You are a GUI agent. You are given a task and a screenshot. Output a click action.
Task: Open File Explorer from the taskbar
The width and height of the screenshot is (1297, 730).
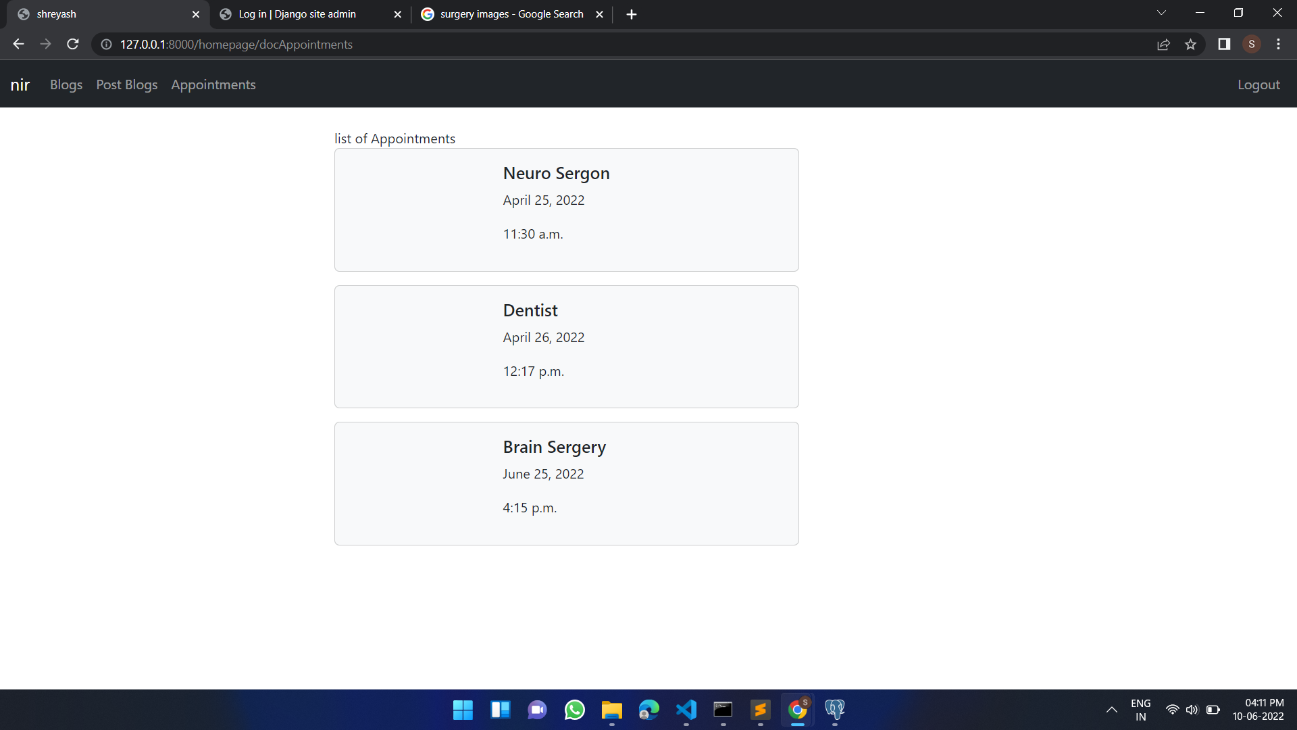click(611, 710)
